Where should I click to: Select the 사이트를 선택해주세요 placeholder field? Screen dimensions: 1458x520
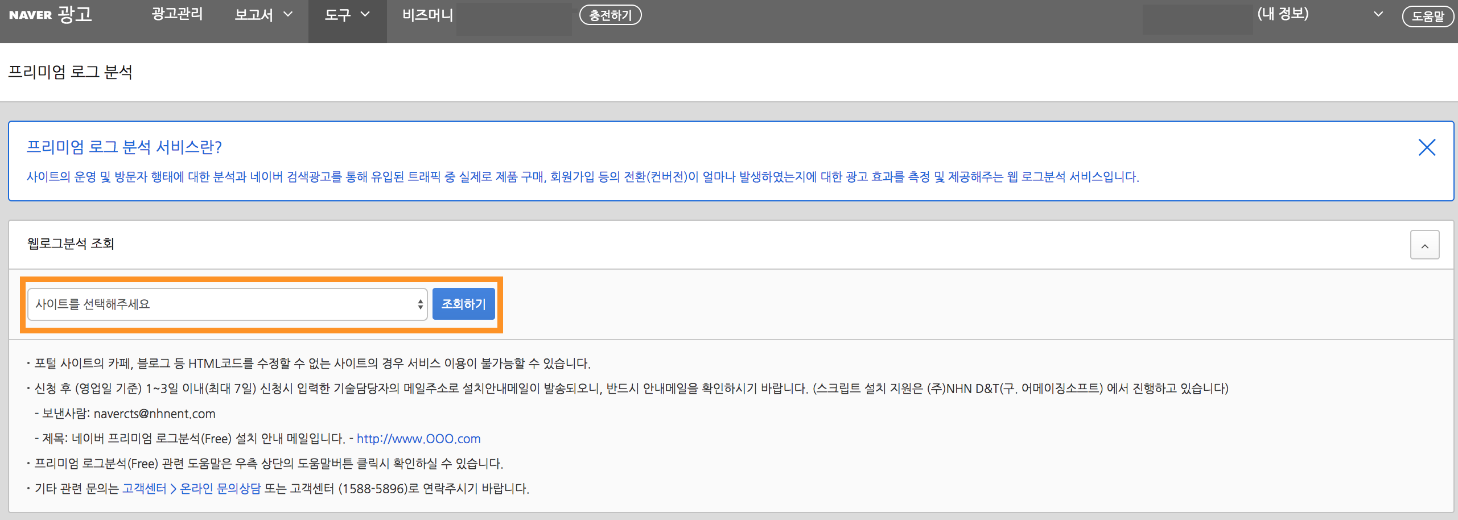(x=171, y=304)
